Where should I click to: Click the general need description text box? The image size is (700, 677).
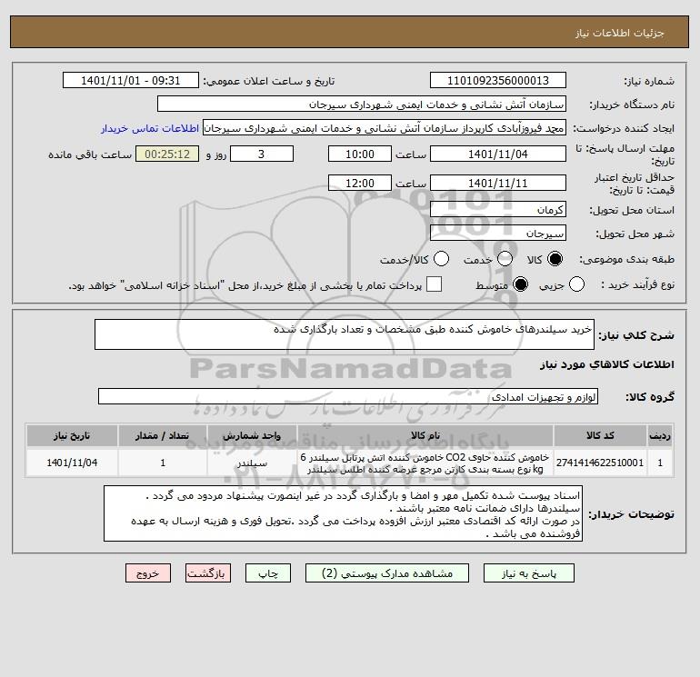(x=345, y=334)
